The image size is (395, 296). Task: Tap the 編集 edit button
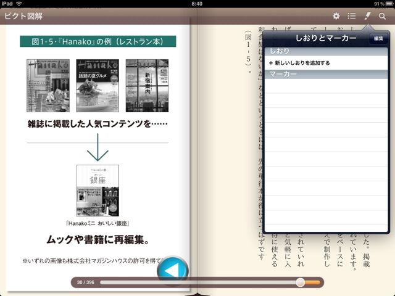click(x=378, y=38)
